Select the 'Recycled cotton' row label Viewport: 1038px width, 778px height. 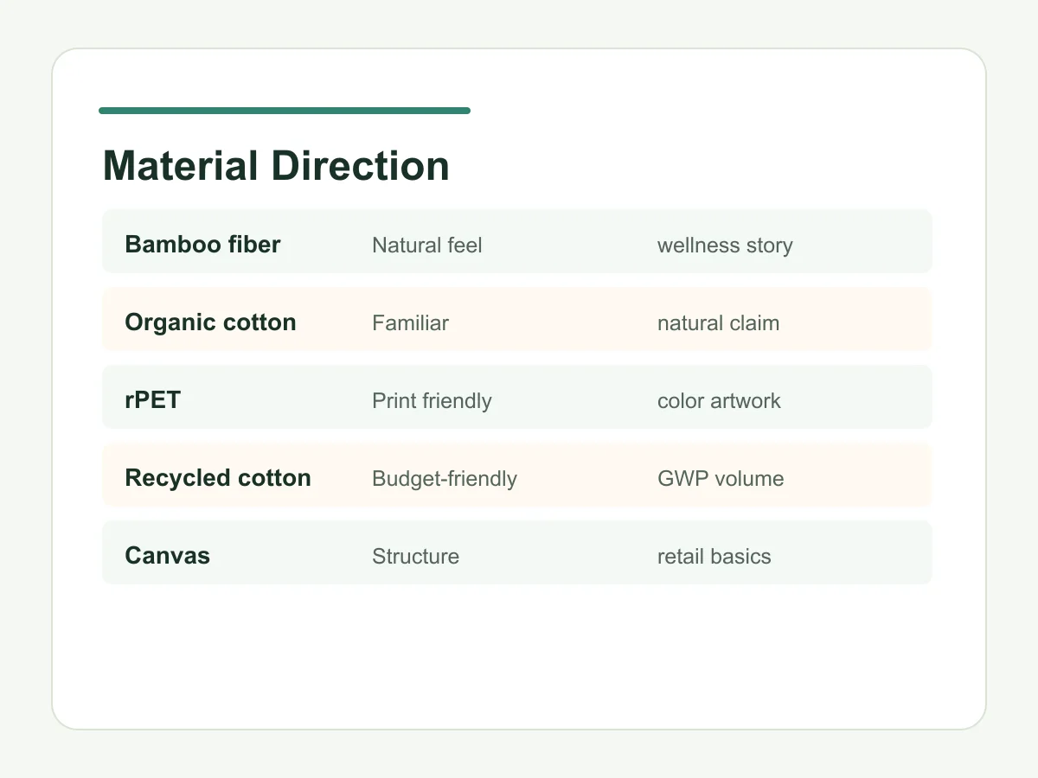click(x=218, y=478)
